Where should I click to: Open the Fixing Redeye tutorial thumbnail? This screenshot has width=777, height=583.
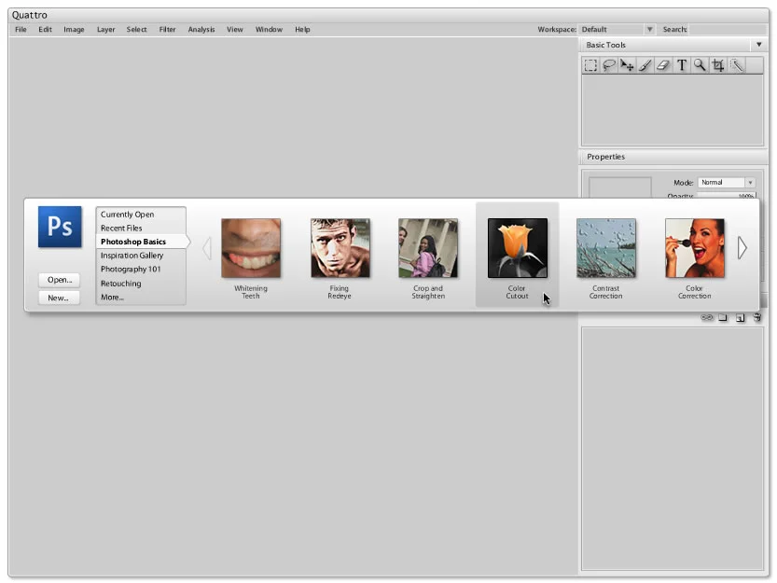[x=340, y=248]
